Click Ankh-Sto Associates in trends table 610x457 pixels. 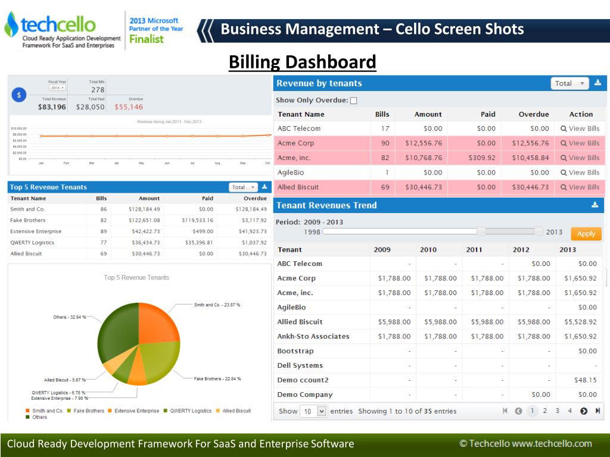coord(313,337)
